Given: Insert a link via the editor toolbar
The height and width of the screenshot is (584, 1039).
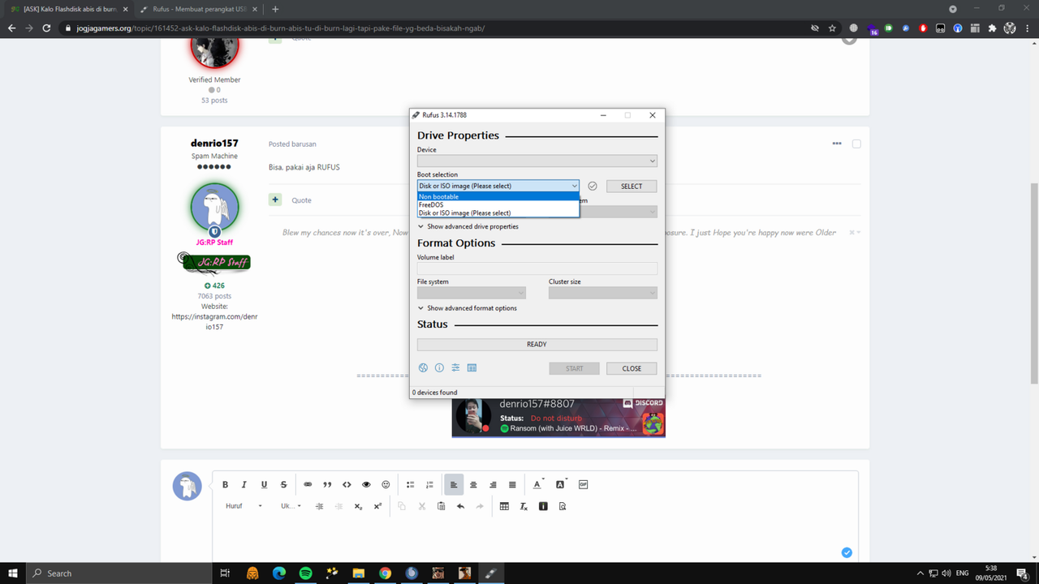Looking at the screenshot, I should tap(308, 484).
